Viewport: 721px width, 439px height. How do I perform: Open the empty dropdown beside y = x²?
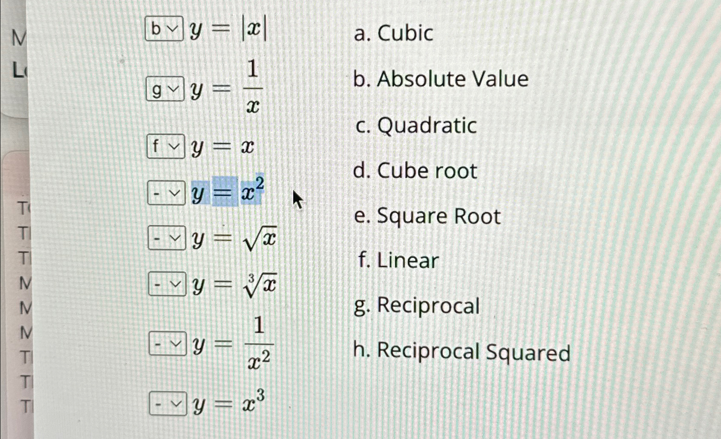click(x=166, y=194)
